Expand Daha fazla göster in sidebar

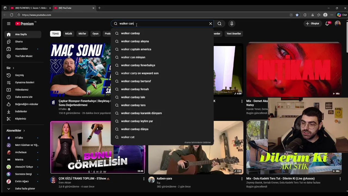(23, 189)
